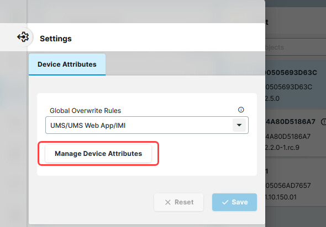Expand Global Overwrite Rules dropdown arrow
The width and height of the screenshot is (326, 227).
tap(239, 125)
